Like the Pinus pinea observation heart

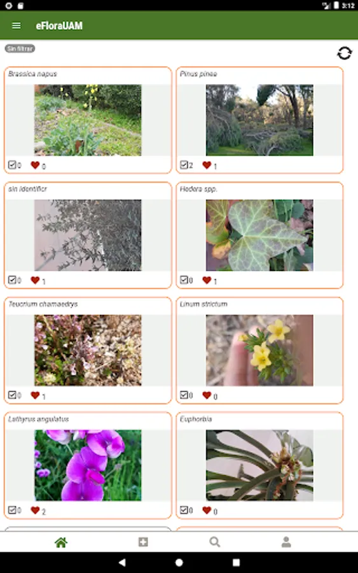tap(207, 165)
